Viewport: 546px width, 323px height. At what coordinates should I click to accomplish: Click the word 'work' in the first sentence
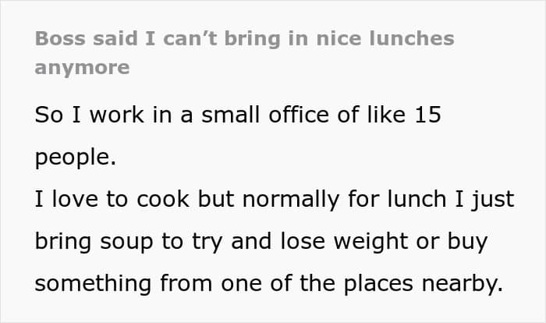click(x=117, y=115)
